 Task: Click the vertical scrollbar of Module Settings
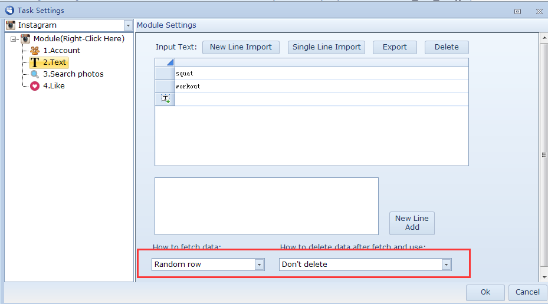click(543, 155)
